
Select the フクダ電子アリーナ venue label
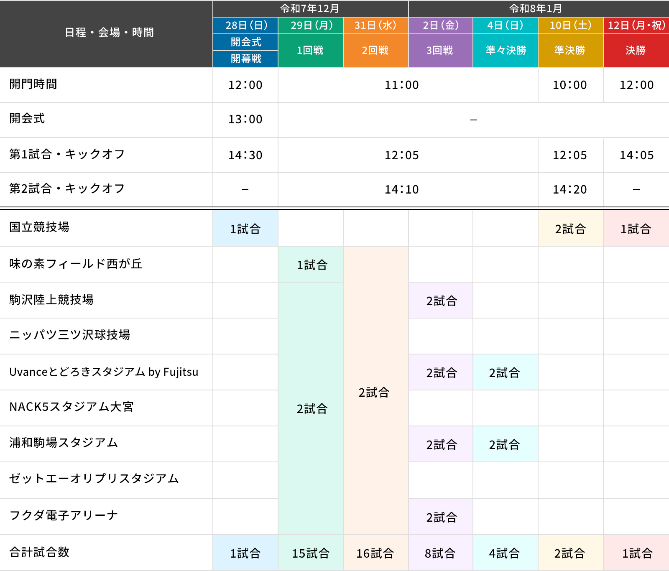[64, 515]
